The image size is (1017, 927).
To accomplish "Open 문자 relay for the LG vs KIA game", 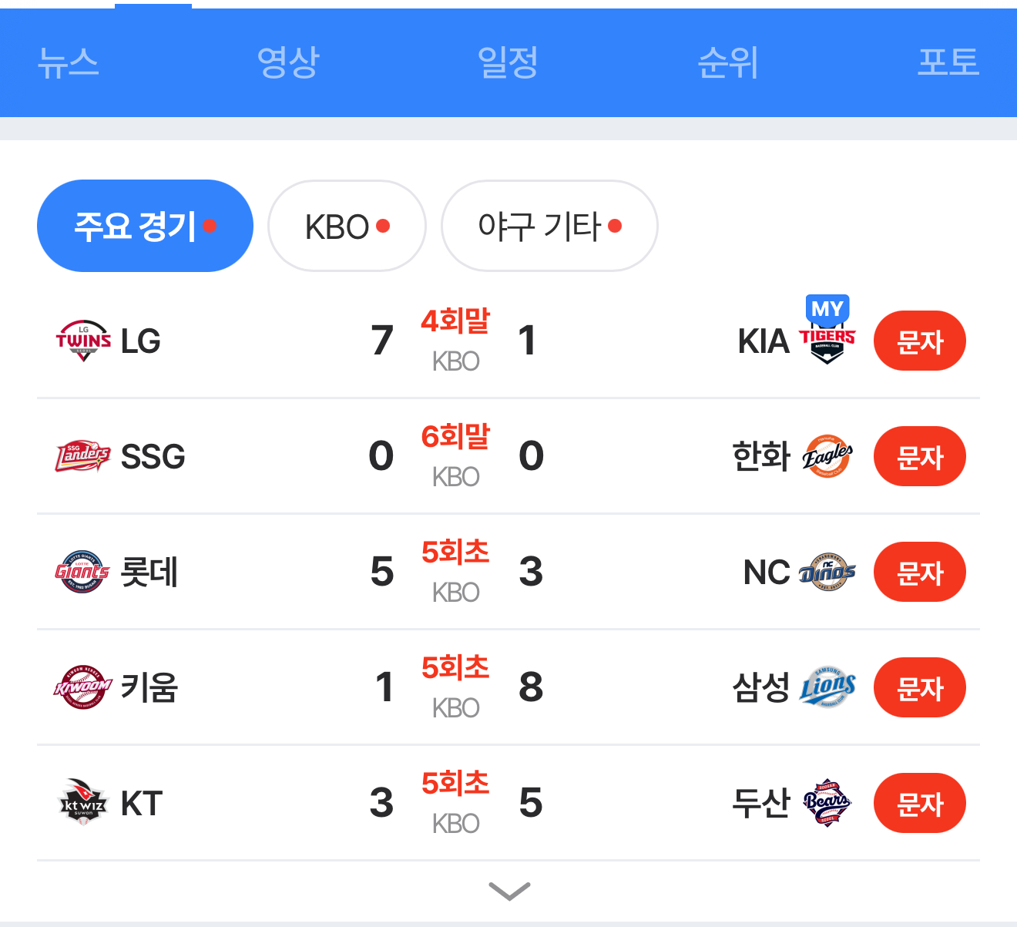I will coord(920,341).
